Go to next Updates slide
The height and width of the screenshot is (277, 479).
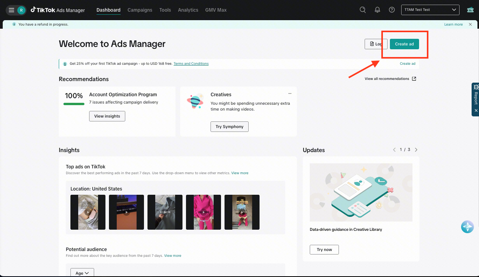[x=416, y=150]
